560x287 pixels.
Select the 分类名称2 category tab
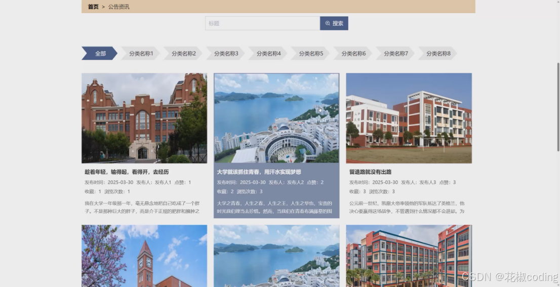click(183, 53)
